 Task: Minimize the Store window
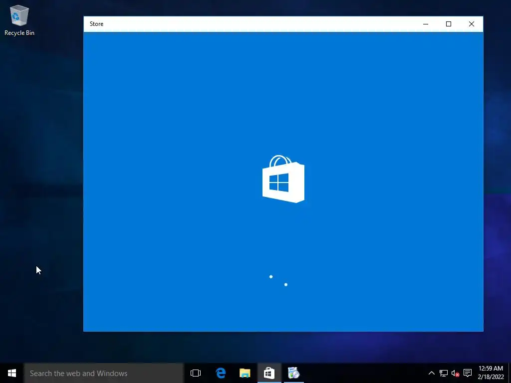click(426, 24)
